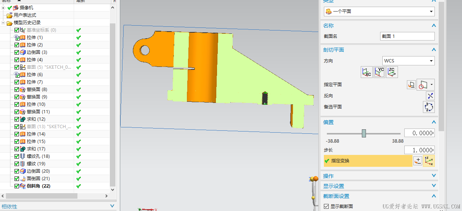
Task: Open the WCS direction dropdown
Action: tap(408, 61)
